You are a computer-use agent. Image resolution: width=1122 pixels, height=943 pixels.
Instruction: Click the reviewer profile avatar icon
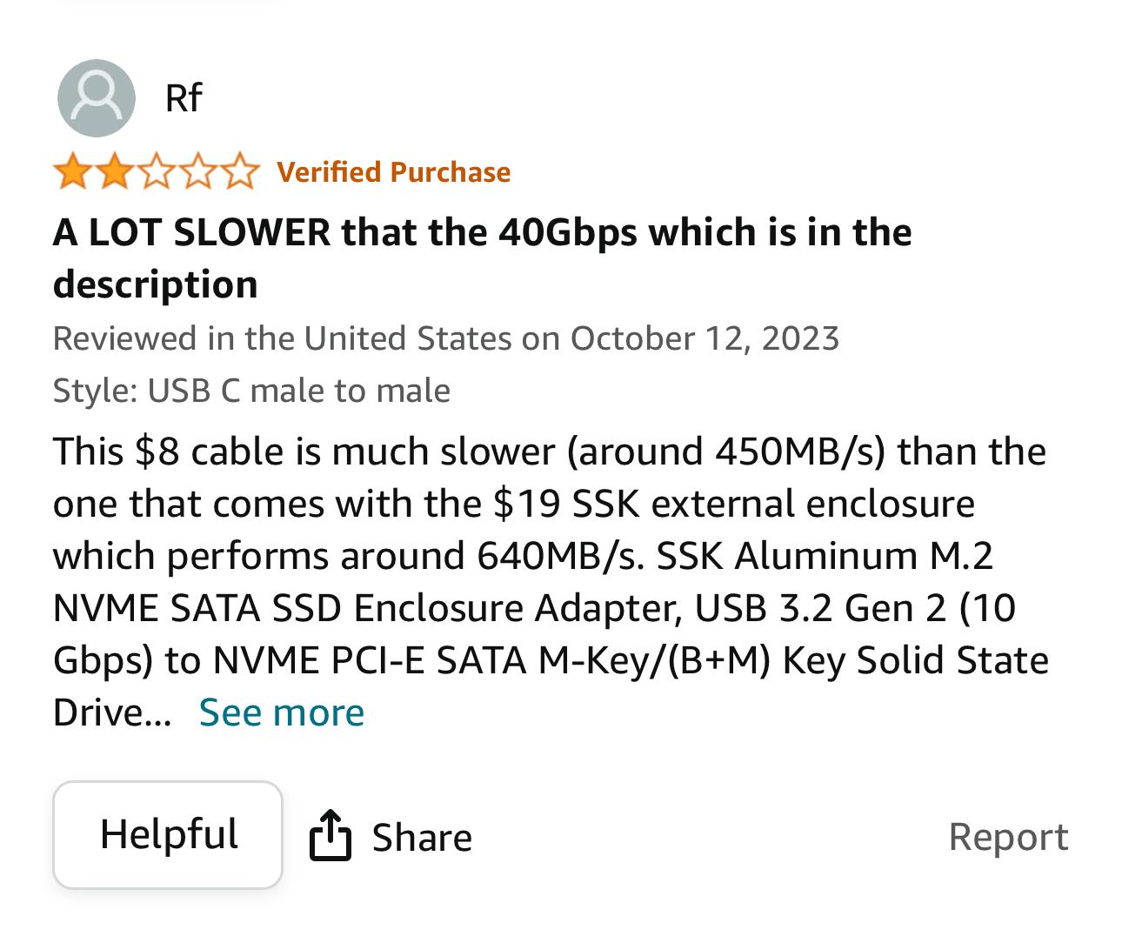pos(97,98)
